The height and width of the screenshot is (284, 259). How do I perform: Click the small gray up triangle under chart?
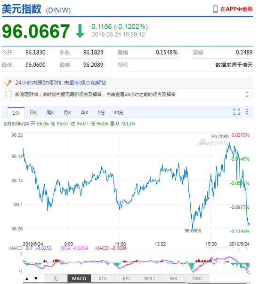pyautogui.click(x=239, y=249)
